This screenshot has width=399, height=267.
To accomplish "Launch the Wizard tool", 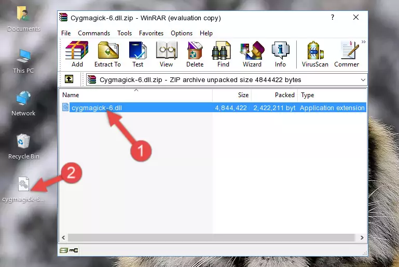I will coord(252,54).
